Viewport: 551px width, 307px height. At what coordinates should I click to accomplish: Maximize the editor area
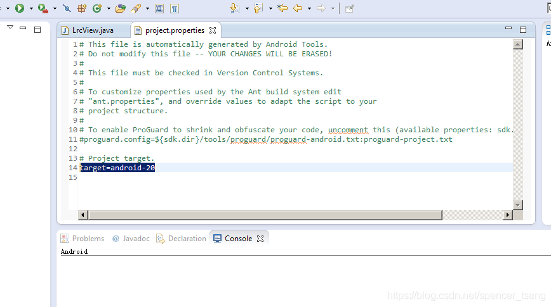[x=523, y=30]
